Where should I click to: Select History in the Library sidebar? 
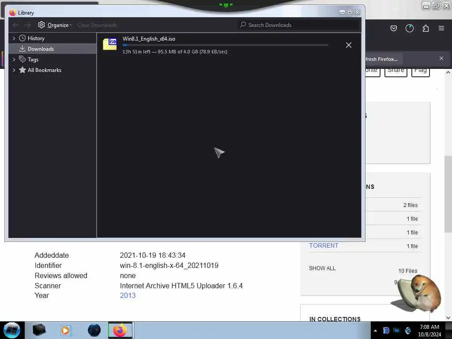[x=36, y=38]
